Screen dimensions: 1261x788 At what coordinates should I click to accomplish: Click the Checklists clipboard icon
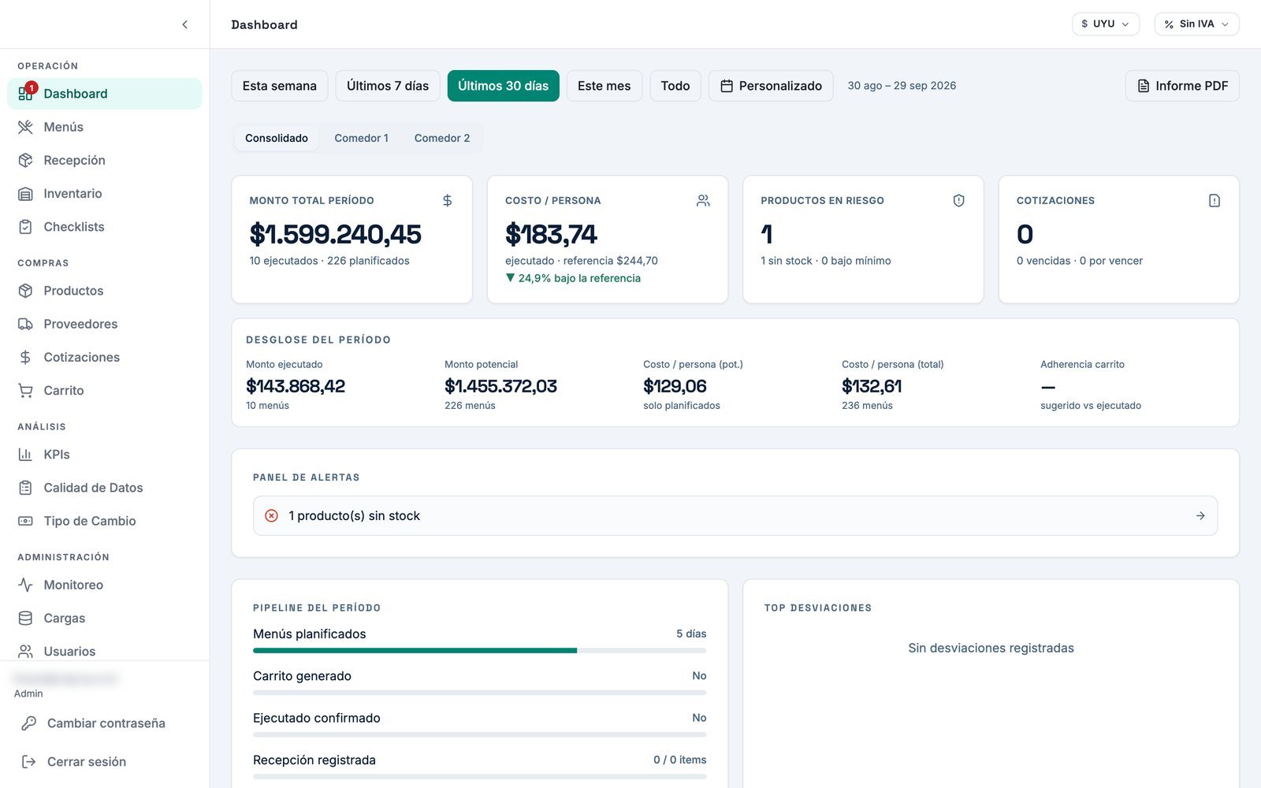[25, 227]
